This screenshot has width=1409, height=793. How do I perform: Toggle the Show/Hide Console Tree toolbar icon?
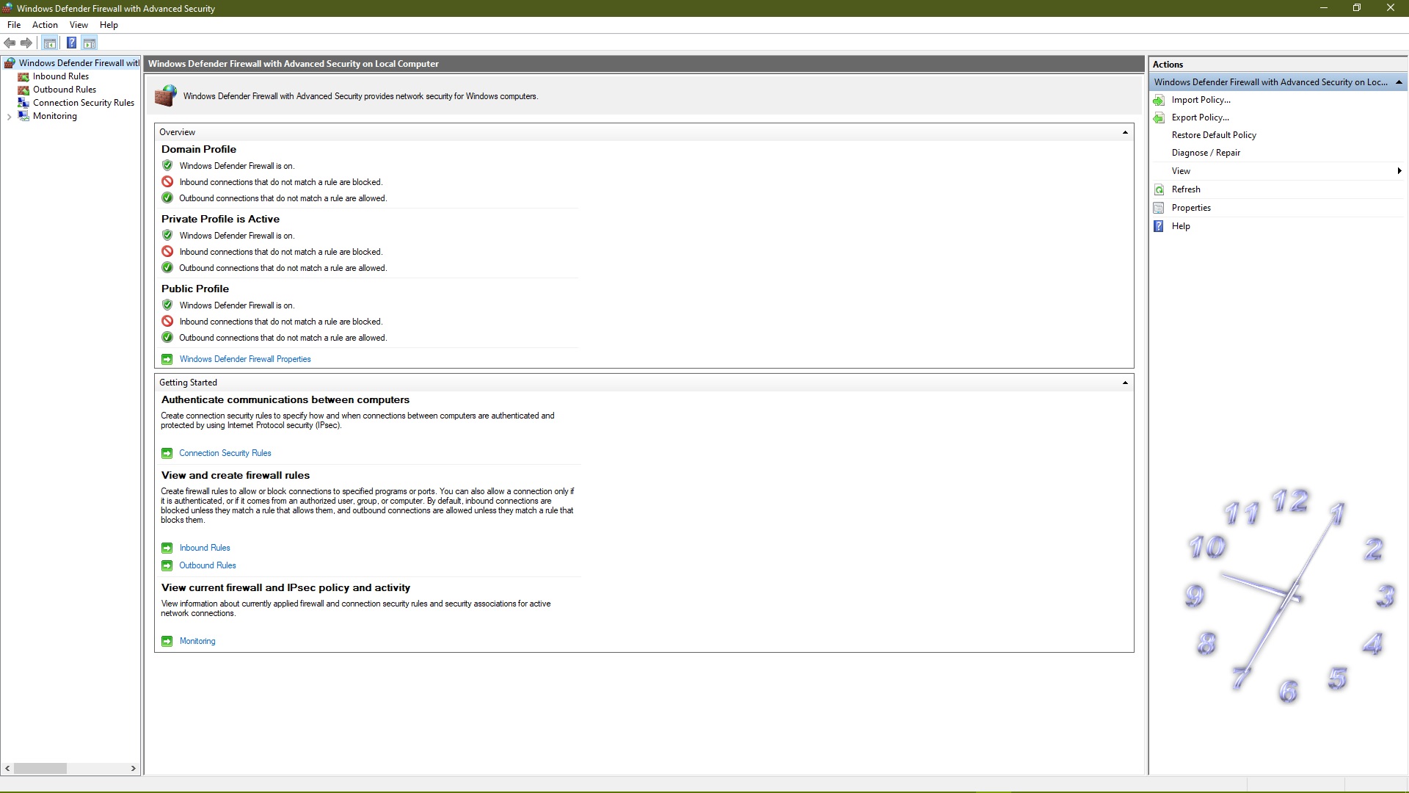[x=50, y=43]
